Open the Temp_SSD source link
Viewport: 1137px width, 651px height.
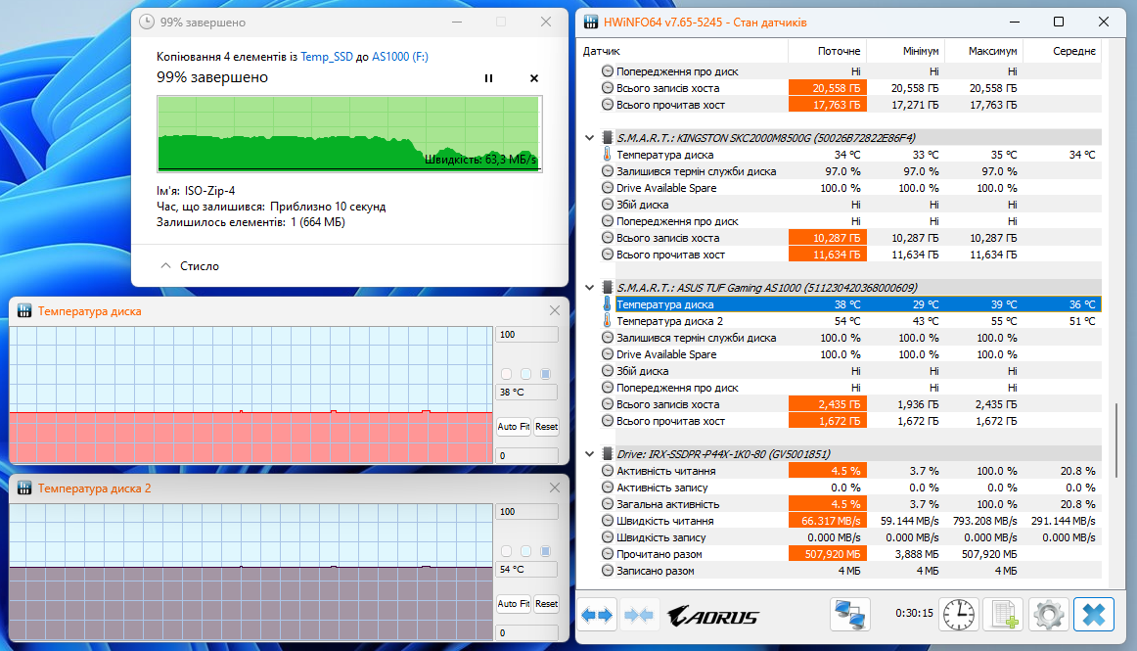coord(326,57)
